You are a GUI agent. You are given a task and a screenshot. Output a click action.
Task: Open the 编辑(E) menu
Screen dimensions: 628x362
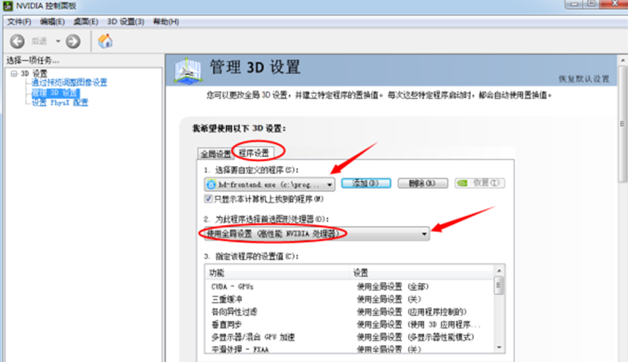pyautogui.click(x=52, y=22)
